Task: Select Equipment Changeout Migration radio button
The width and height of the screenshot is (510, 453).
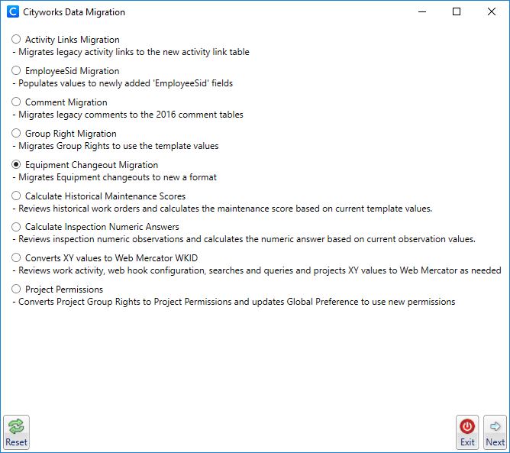Action: pos(17,165)
